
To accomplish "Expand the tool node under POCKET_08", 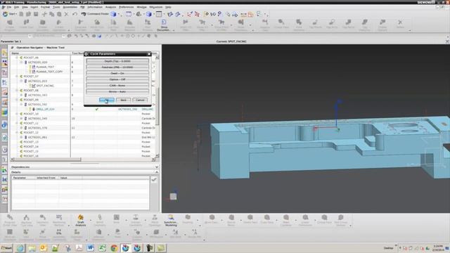I will click(x=21, y=95).
